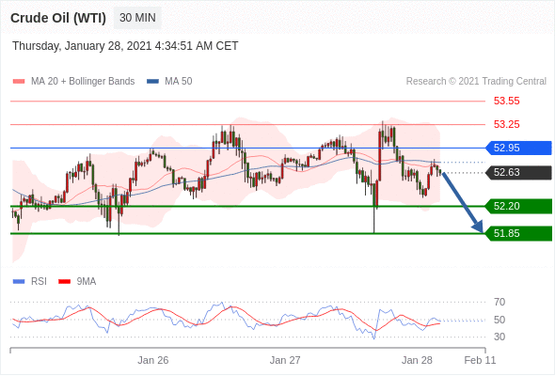Click the 53.25 resistance level label
This screenshot has height=376, width=555.
(x=506, y=124)
